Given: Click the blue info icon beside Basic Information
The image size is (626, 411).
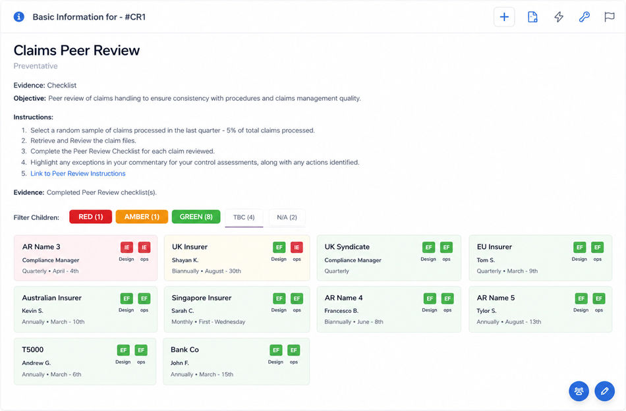Looking at the screenshot, I should [x=18, y=16].
